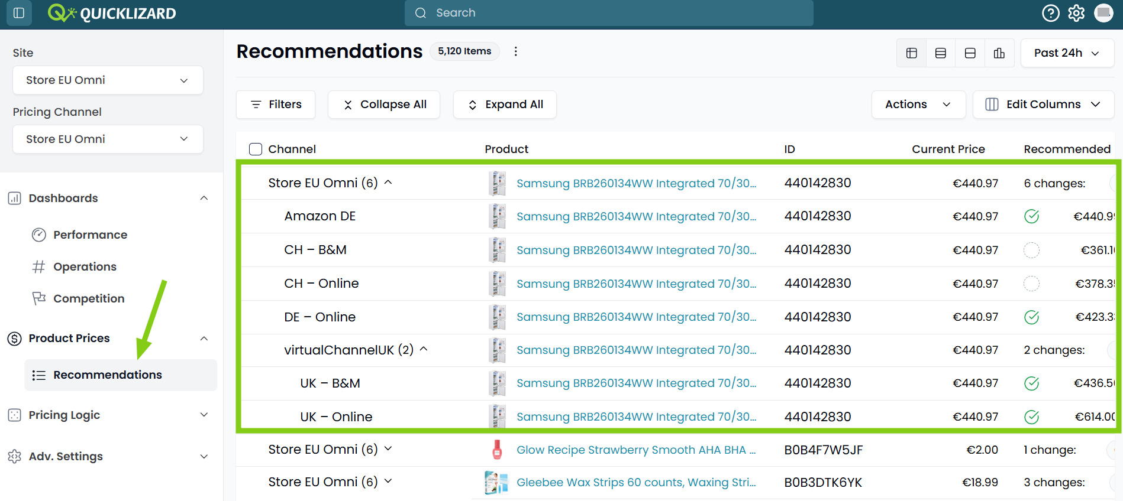
Task: Tick the select-all checkbox beside Channel header
Action: [256, 149]
